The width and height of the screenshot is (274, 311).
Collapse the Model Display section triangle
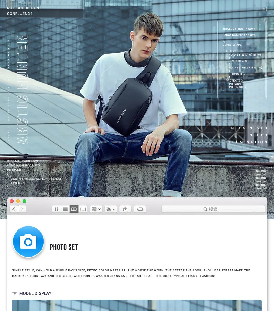[15, 293]
